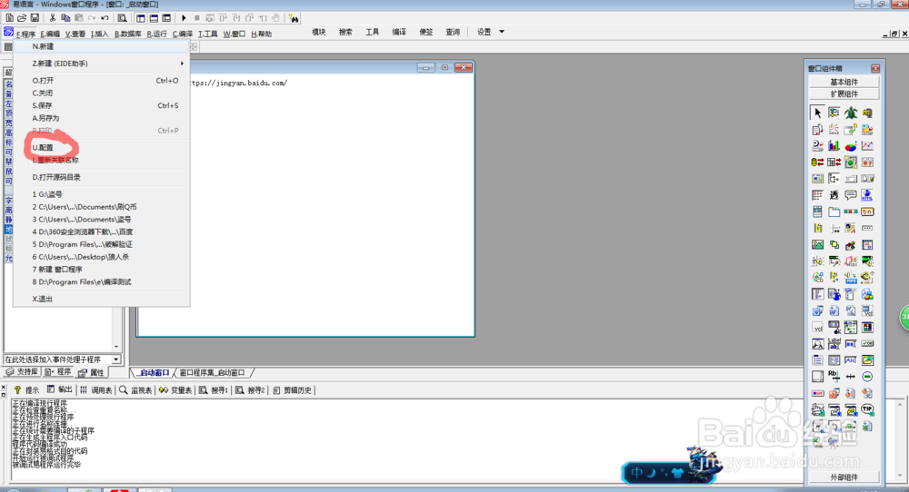Screen dimensions: 909x492
Task: Select the green turtle component icon
Action: [x=851, y=113]
